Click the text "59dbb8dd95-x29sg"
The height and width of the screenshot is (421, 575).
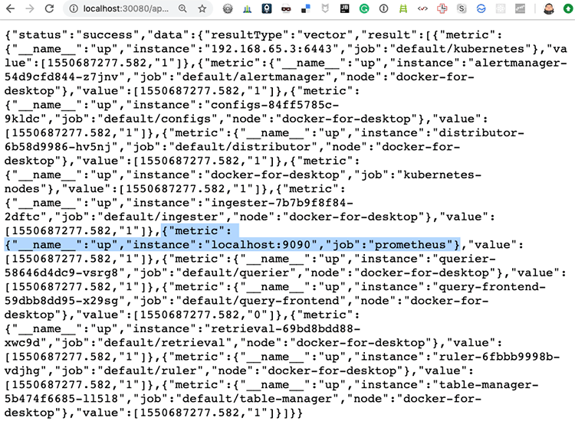[61, 301]
